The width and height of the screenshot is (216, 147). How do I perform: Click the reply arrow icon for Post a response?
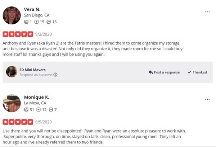[150, 72]
